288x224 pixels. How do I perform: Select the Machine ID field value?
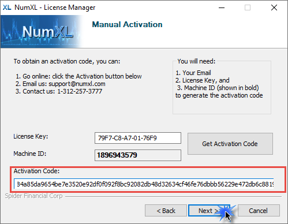(x=138, y=155)
